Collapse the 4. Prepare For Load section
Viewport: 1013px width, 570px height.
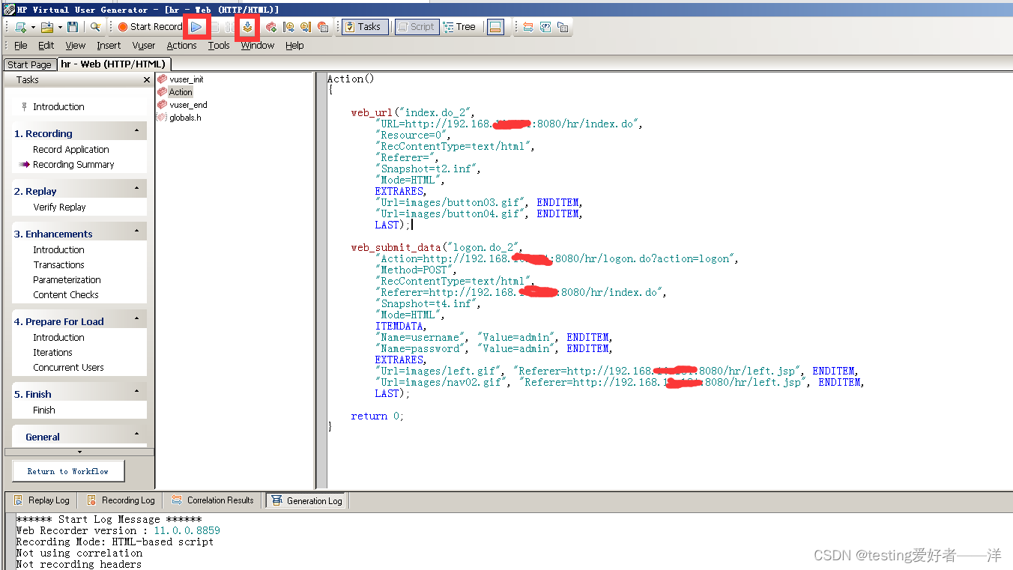[x=137, y=318]
